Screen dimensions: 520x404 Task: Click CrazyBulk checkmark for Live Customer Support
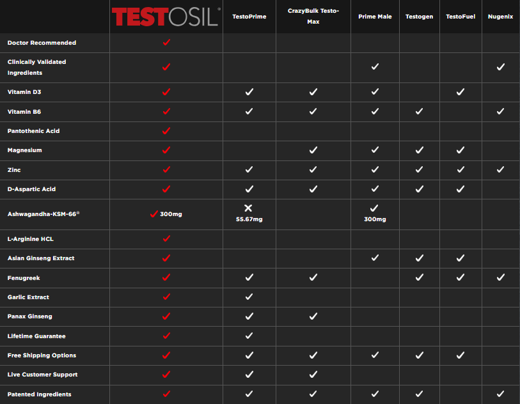click(x=313, y=375)
